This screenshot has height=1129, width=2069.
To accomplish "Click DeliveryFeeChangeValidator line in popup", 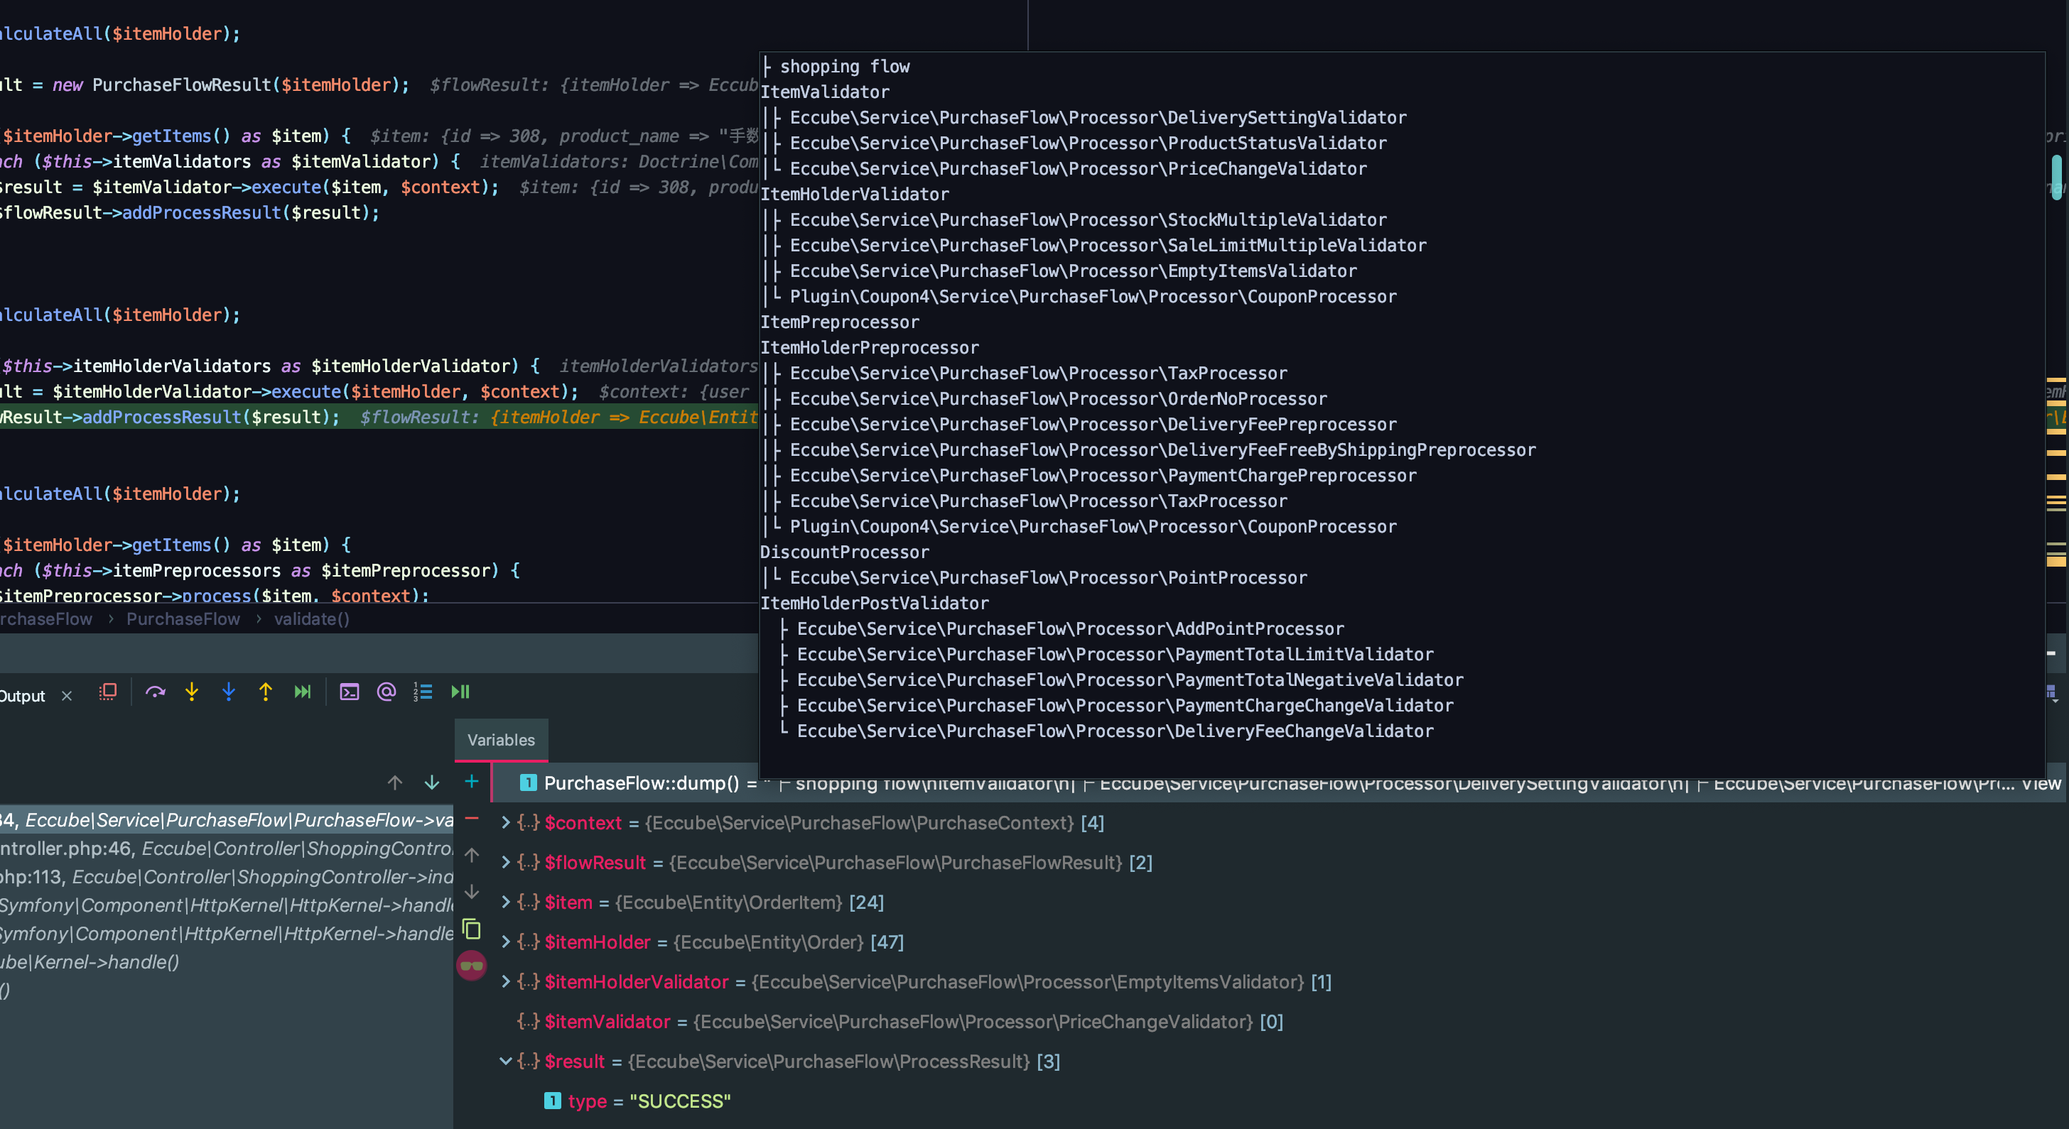I will point(1115,732).
